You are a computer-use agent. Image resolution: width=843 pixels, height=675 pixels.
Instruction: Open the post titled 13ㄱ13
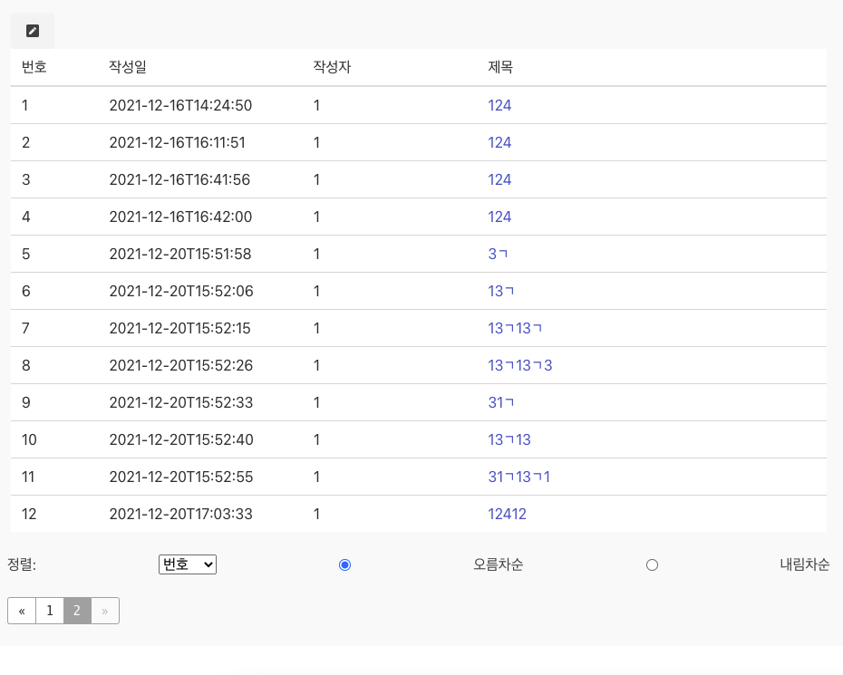click(x=509, y=439)
